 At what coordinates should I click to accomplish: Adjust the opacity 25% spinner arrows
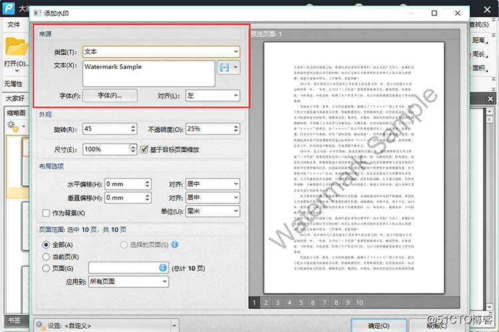coord(236,129)
